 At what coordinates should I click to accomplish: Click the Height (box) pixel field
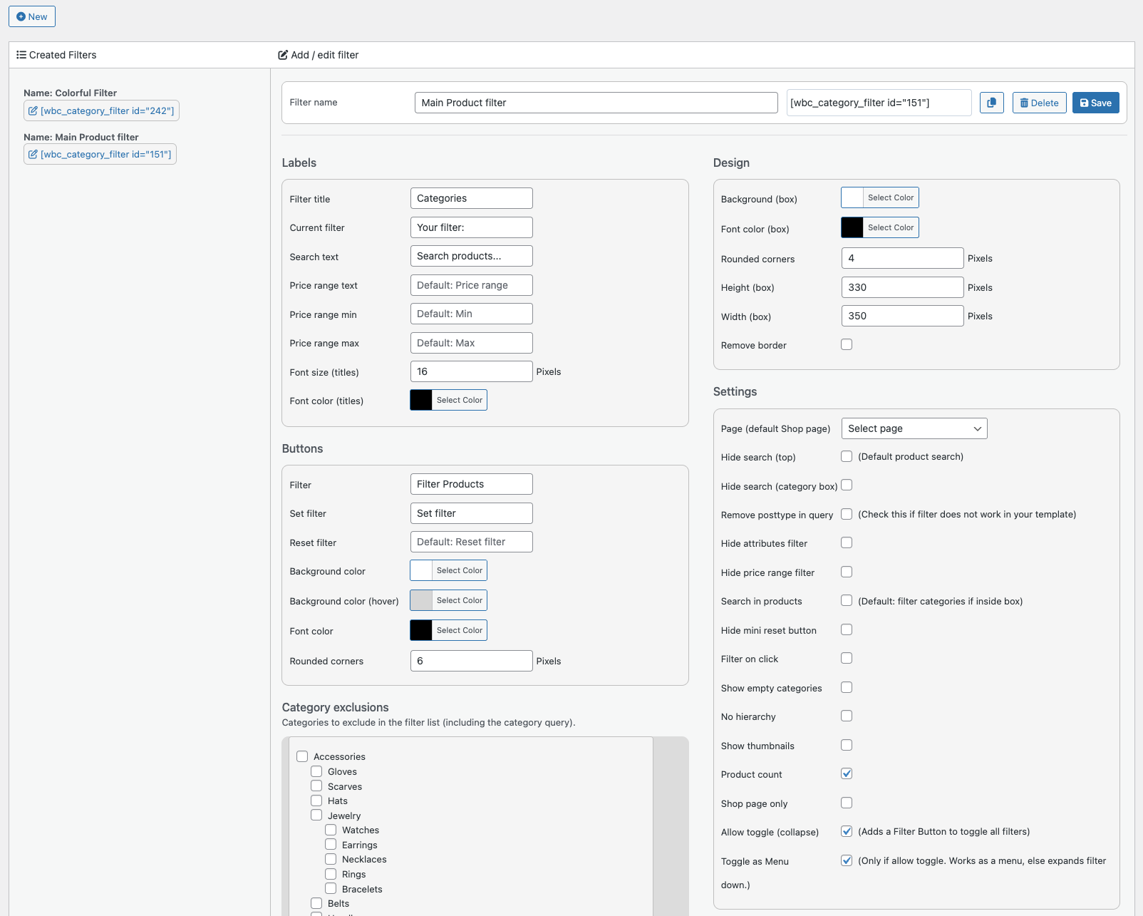coord(902,287)
